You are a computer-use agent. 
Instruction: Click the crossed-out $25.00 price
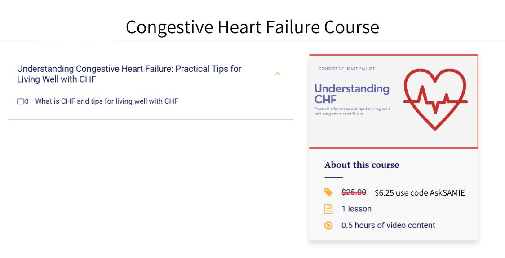354,192
